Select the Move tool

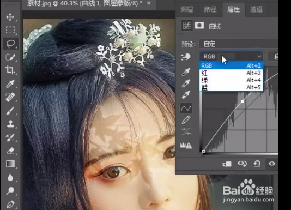click(10, 17)
